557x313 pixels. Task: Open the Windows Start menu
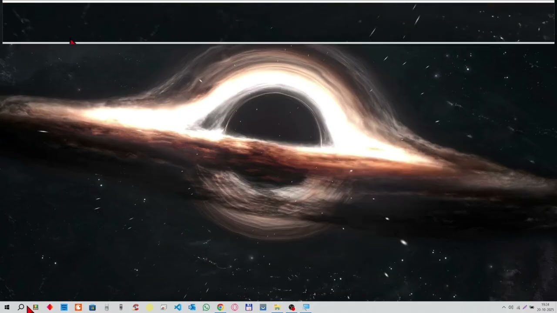(7, 307)
